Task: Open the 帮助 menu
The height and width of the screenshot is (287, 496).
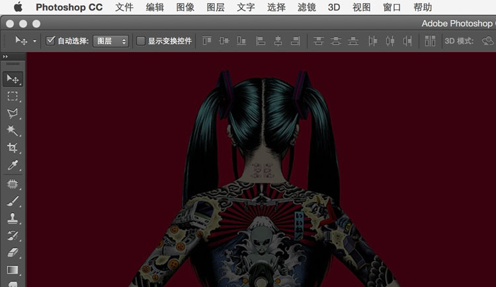Action: [423, 7]
